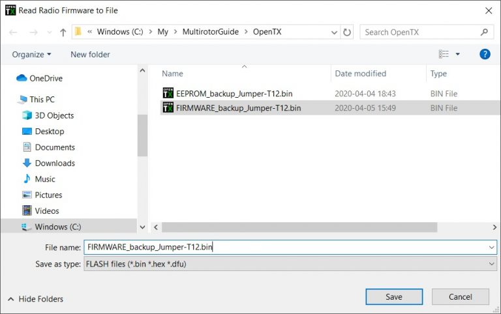501x314 pixels.
Task: Refresh the OpenTX folder view
Action: (x=347, y=32)
